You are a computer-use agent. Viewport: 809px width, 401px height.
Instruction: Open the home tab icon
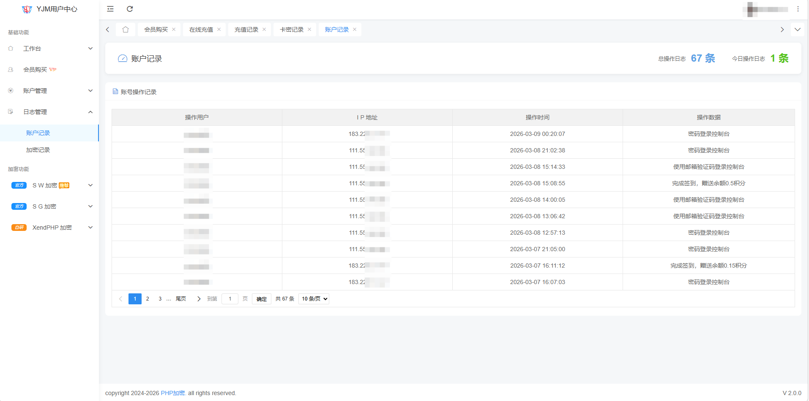click(x=126, y=30)
